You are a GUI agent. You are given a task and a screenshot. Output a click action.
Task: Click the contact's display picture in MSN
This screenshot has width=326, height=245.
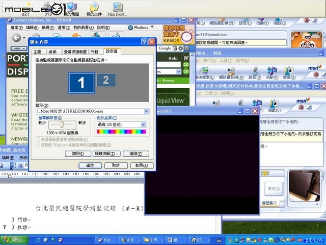point(307,40)
